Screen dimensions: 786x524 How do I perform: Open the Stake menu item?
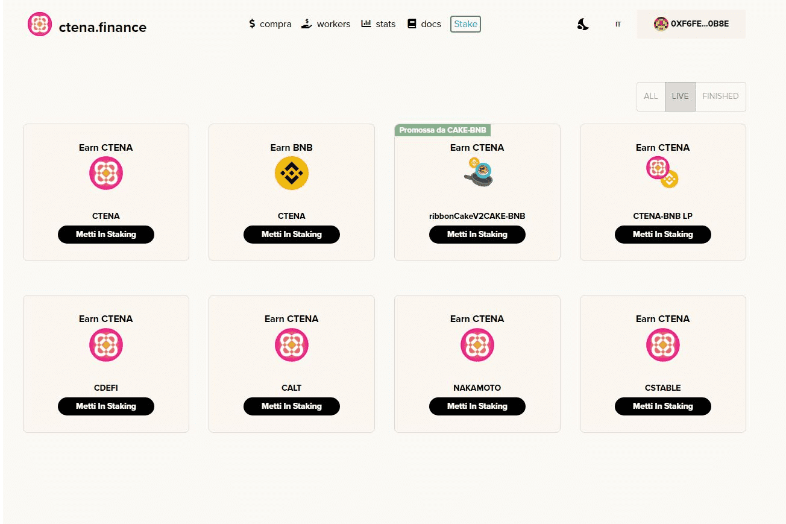pos(465,24)
